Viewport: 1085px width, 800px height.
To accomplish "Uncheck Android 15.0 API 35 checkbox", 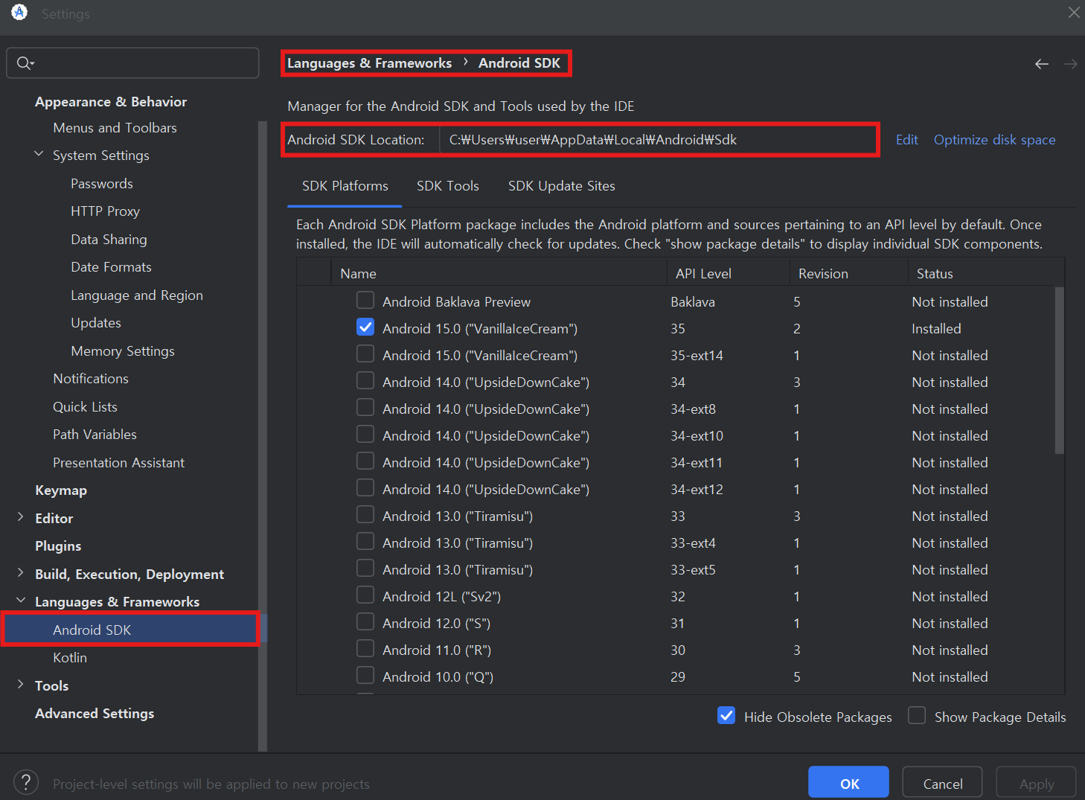I will [365, 327].
